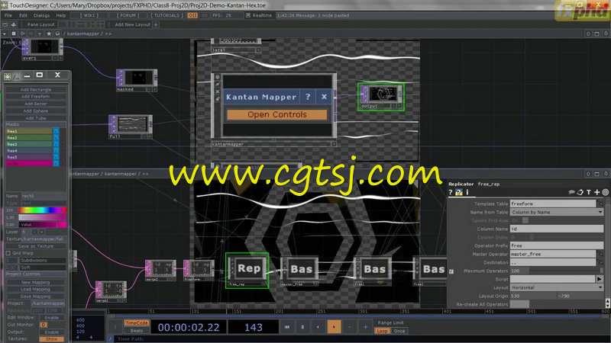Toggle the Realtime checkbox

click(x=247, y=15)
